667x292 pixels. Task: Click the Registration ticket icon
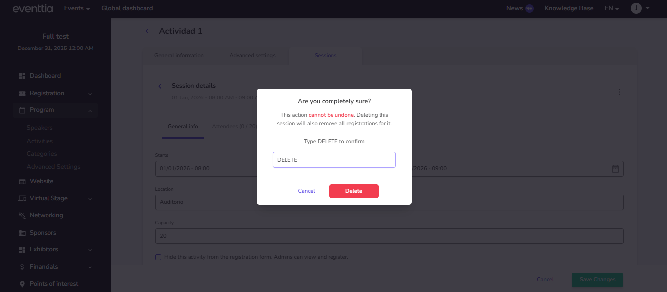[22, 94]
